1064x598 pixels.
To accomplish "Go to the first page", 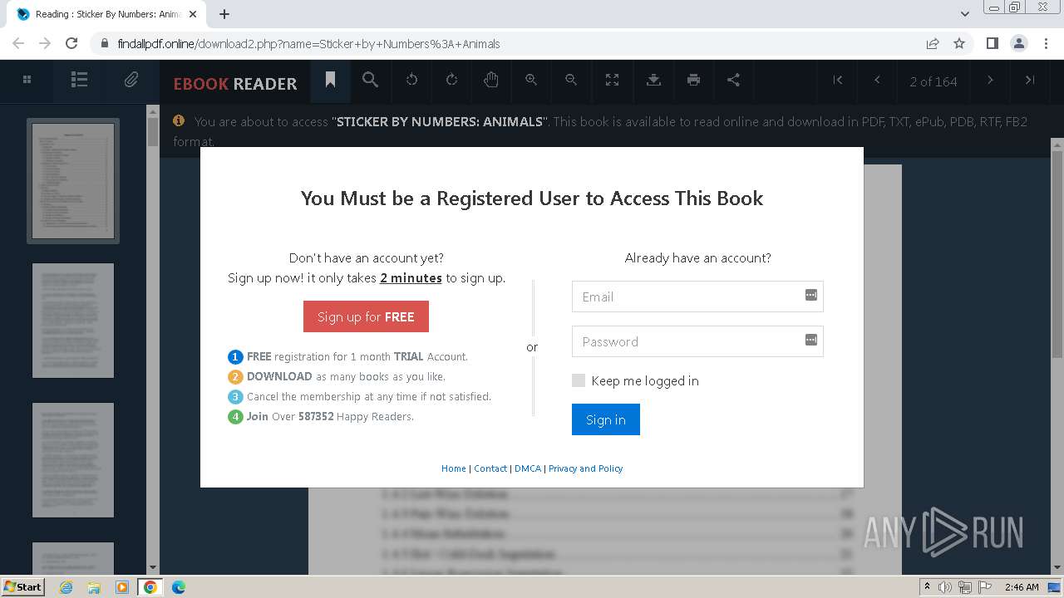I will 838,80.
